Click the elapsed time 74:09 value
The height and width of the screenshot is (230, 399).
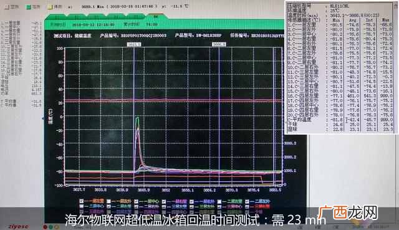[x=151, y=24]
